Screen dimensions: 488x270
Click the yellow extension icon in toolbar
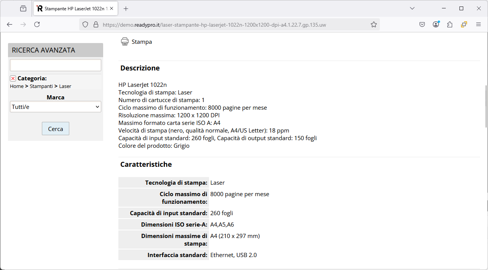coord(464,24)
